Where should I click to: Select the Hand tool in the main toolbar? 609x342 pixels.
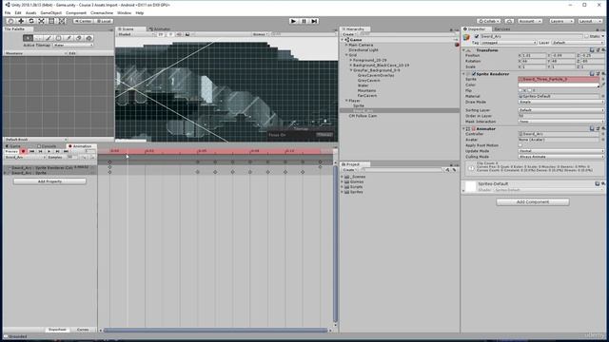(x=10, y=21)
